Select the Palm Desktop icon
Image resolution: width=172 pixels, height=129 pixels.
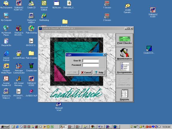pyautogui.click(x=31, y=30)
